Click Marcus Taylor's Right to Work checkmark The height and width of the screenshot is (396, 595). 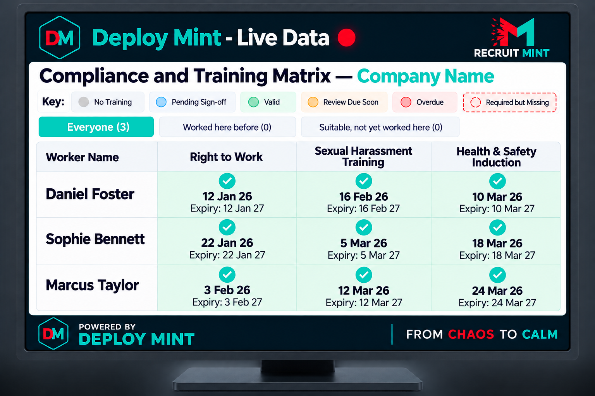click(x=227, y=275)
